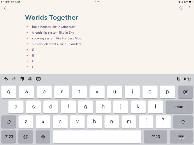Image resolution: width=194 pixels, height=145 pixels.
Task: Toggle the left shift key
Action: tap(9, 122)
